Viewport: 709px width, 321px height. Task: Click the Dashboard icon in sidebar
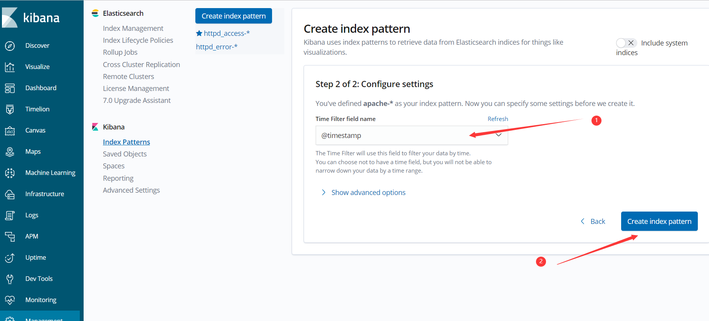pyautogui.click(x=10, y=88)
